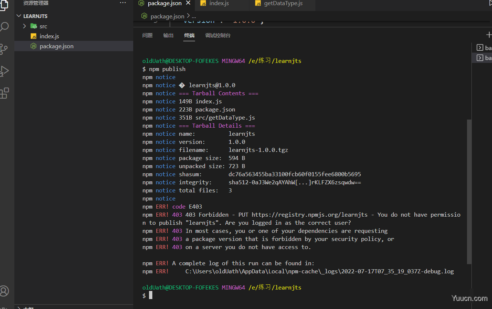The height and width of the screenshot is (309, 492).
Task: Click the terminal vertical scrollbar
Action: 469,191
